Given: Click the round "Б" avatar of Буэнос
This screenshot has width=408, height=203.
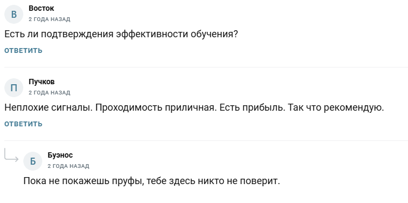Looking at the screenshot, I should coord(33,161).
